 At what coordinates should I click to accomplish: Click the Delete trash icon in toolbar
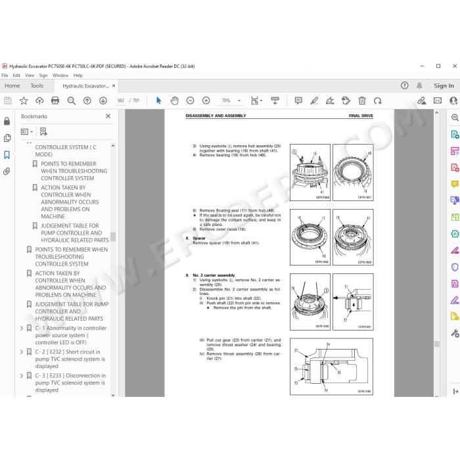(x=361, y=101)
